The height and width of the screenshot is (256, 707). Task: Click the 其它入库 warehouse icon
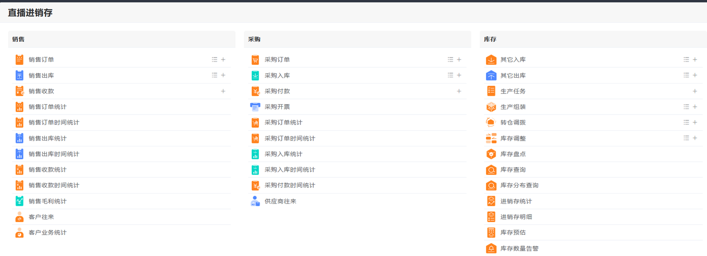tap(491, 60)
